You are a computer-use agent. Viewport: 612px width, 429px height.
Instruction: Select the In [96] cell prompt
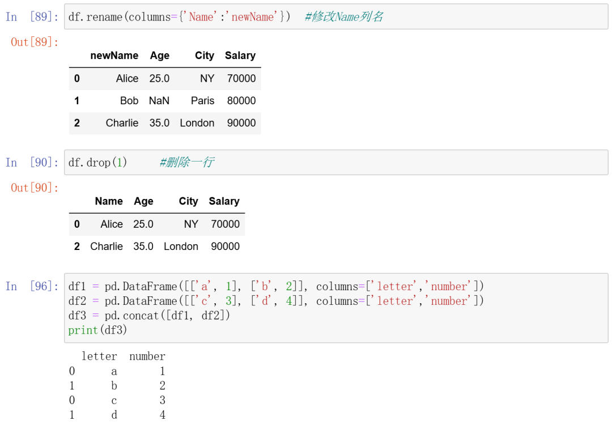coord(32,286)
